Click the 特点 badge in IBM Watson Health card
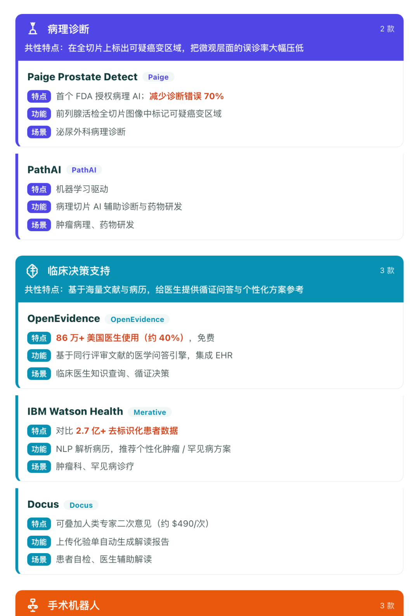The width and height of the screenshot is (419, 616). (39, 431)
